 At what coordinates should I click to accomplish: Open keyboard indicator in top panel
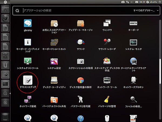[x=123, y=2]
